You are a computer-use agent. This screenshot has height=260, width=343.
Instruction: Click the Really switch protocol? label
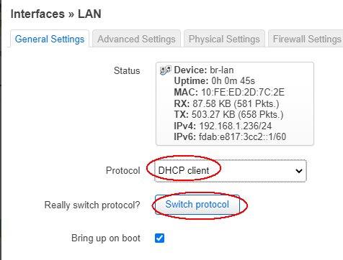click(x=92, y=205)
